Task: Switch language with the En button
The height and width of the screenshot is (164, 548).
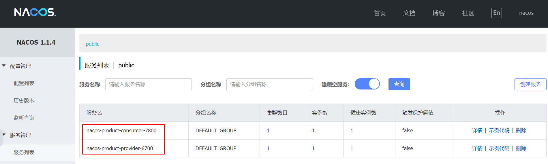Action: 496,13
